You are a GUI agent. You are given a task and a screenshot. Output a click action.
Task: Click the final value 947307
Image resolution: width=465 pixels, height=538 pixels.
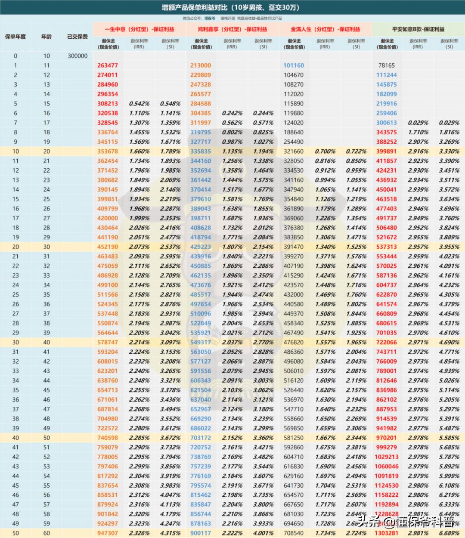pos(108,533)
